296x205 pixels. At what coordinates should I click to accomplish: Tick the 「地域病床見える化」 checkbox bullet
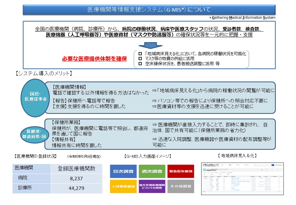pos(140,54)
